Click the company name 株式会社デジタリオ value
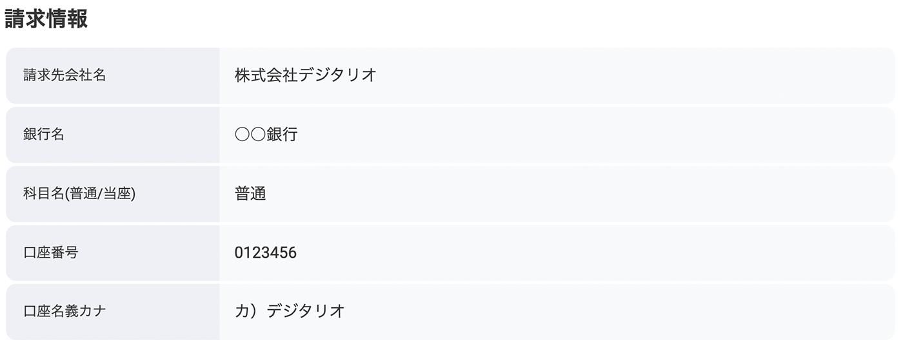The height and width of the screenshot is (344, 903). click(305, 75)
